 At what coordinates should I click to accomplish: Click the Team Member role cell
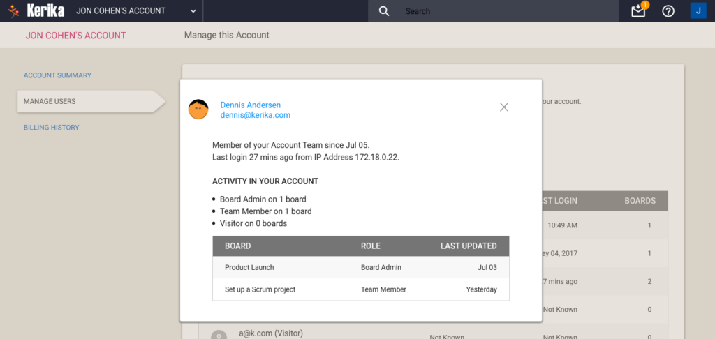(383, 289)
